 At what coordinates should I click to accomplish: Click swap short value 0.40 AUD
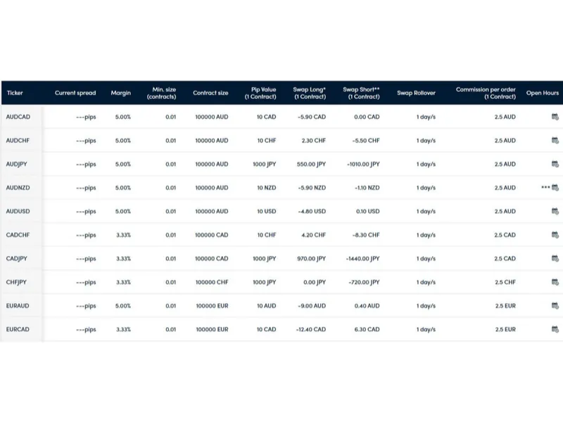[367, 306]
